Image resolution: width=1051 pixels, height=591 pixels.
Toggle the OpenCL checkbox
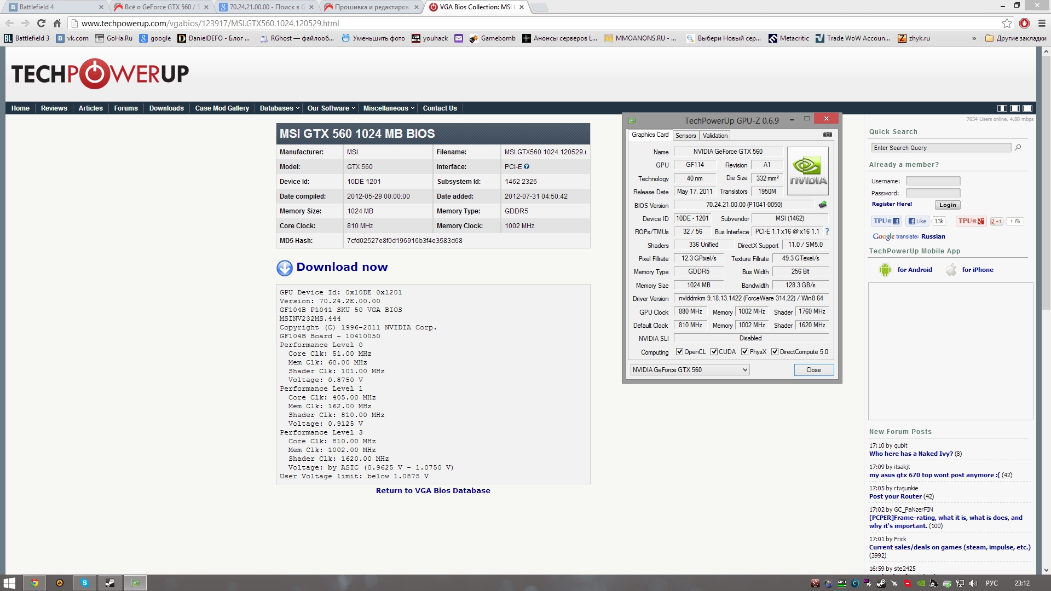pyautogui.click(x=679, y=352)
